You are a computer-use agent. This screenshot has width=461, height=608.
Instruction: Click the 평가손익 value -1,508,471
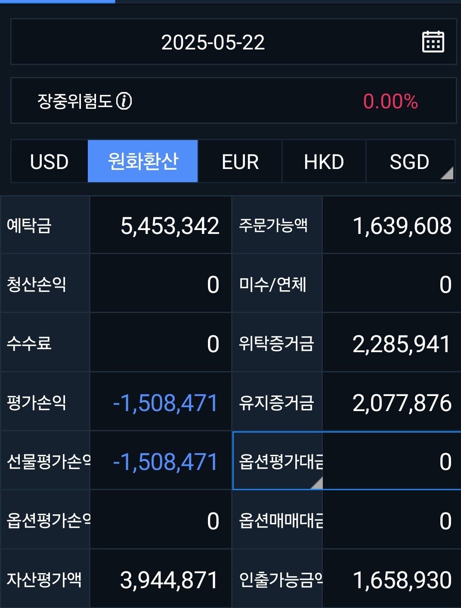[165, 403]
